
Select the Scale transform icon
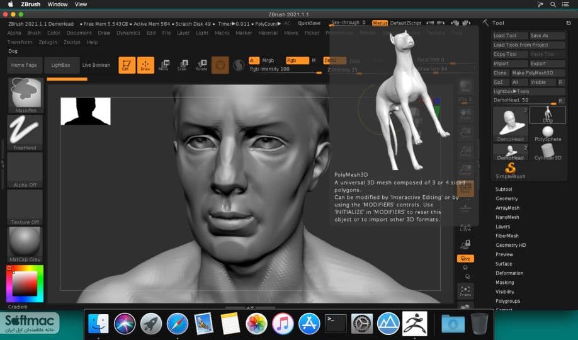pos(182,65)
